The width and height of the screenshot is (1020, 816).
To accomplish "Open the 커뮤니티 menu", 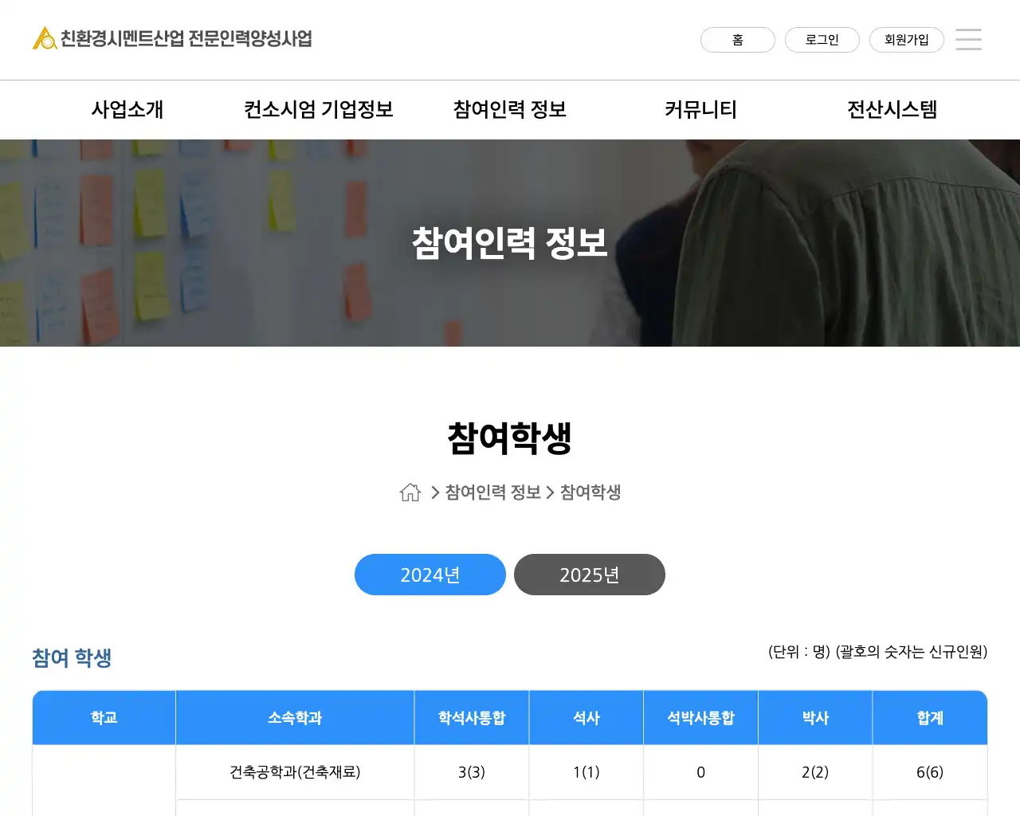I will 701,109.
